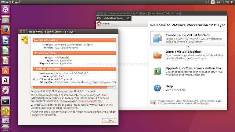Open LibreOffice Writer from the launcher
The width and height of the screenshot is (235, 132).
(x=6, y=40)
